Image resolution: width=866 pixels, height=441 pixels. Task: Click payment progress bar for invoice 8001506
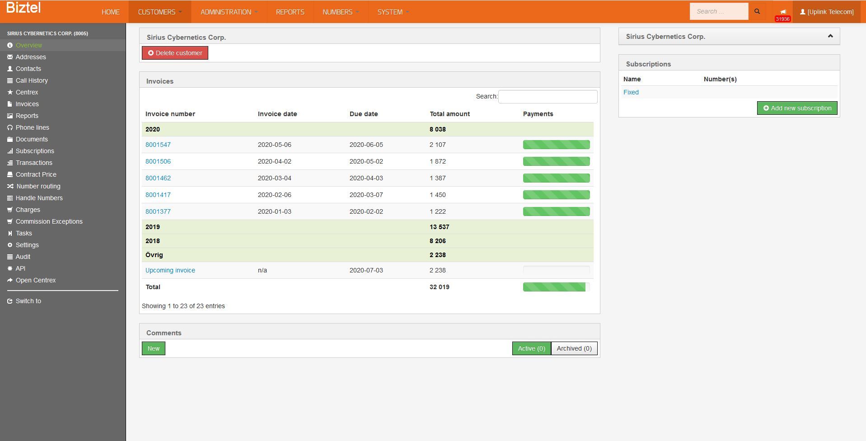(x=556, y=161)
